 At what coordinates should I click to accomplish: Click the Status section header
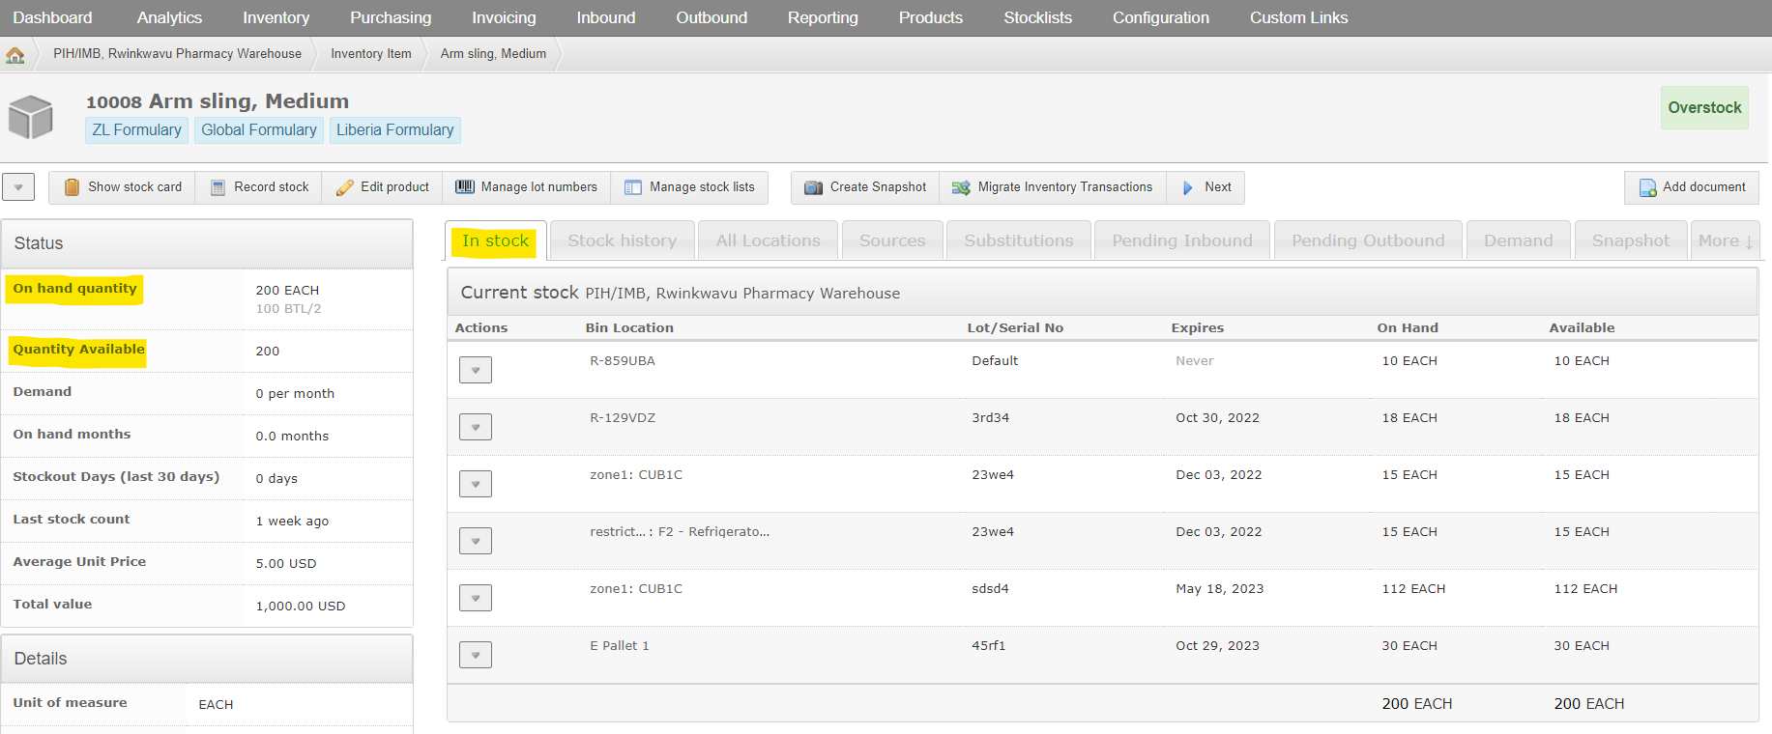pos(207,243)
